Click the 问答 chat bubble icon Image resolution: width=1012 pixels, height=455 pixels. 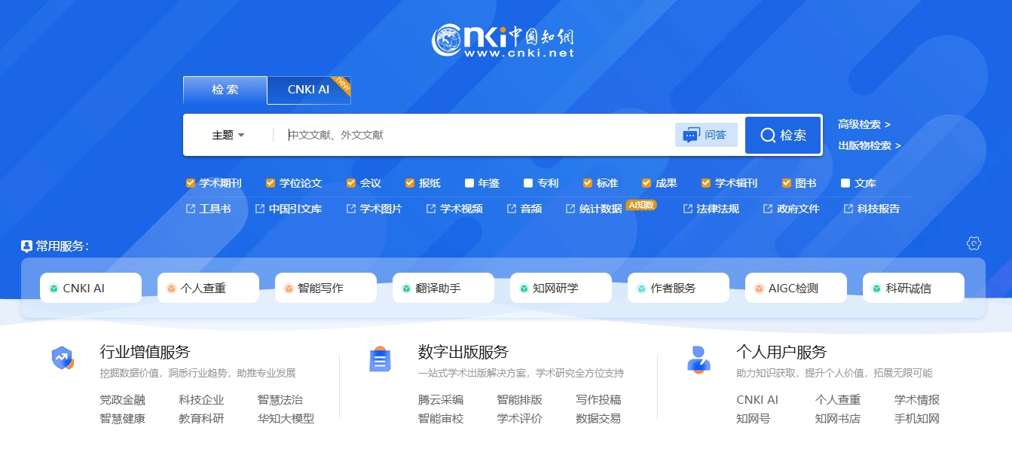click(x=691, y=136)
